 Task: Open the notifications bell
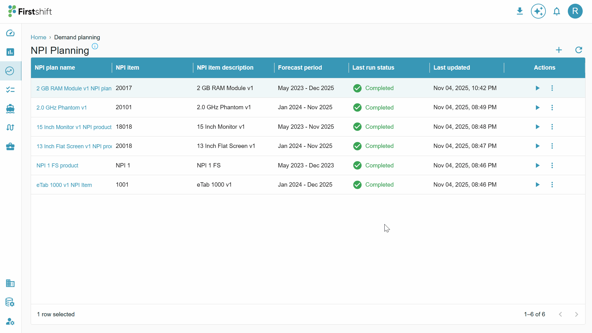(557, 11)
